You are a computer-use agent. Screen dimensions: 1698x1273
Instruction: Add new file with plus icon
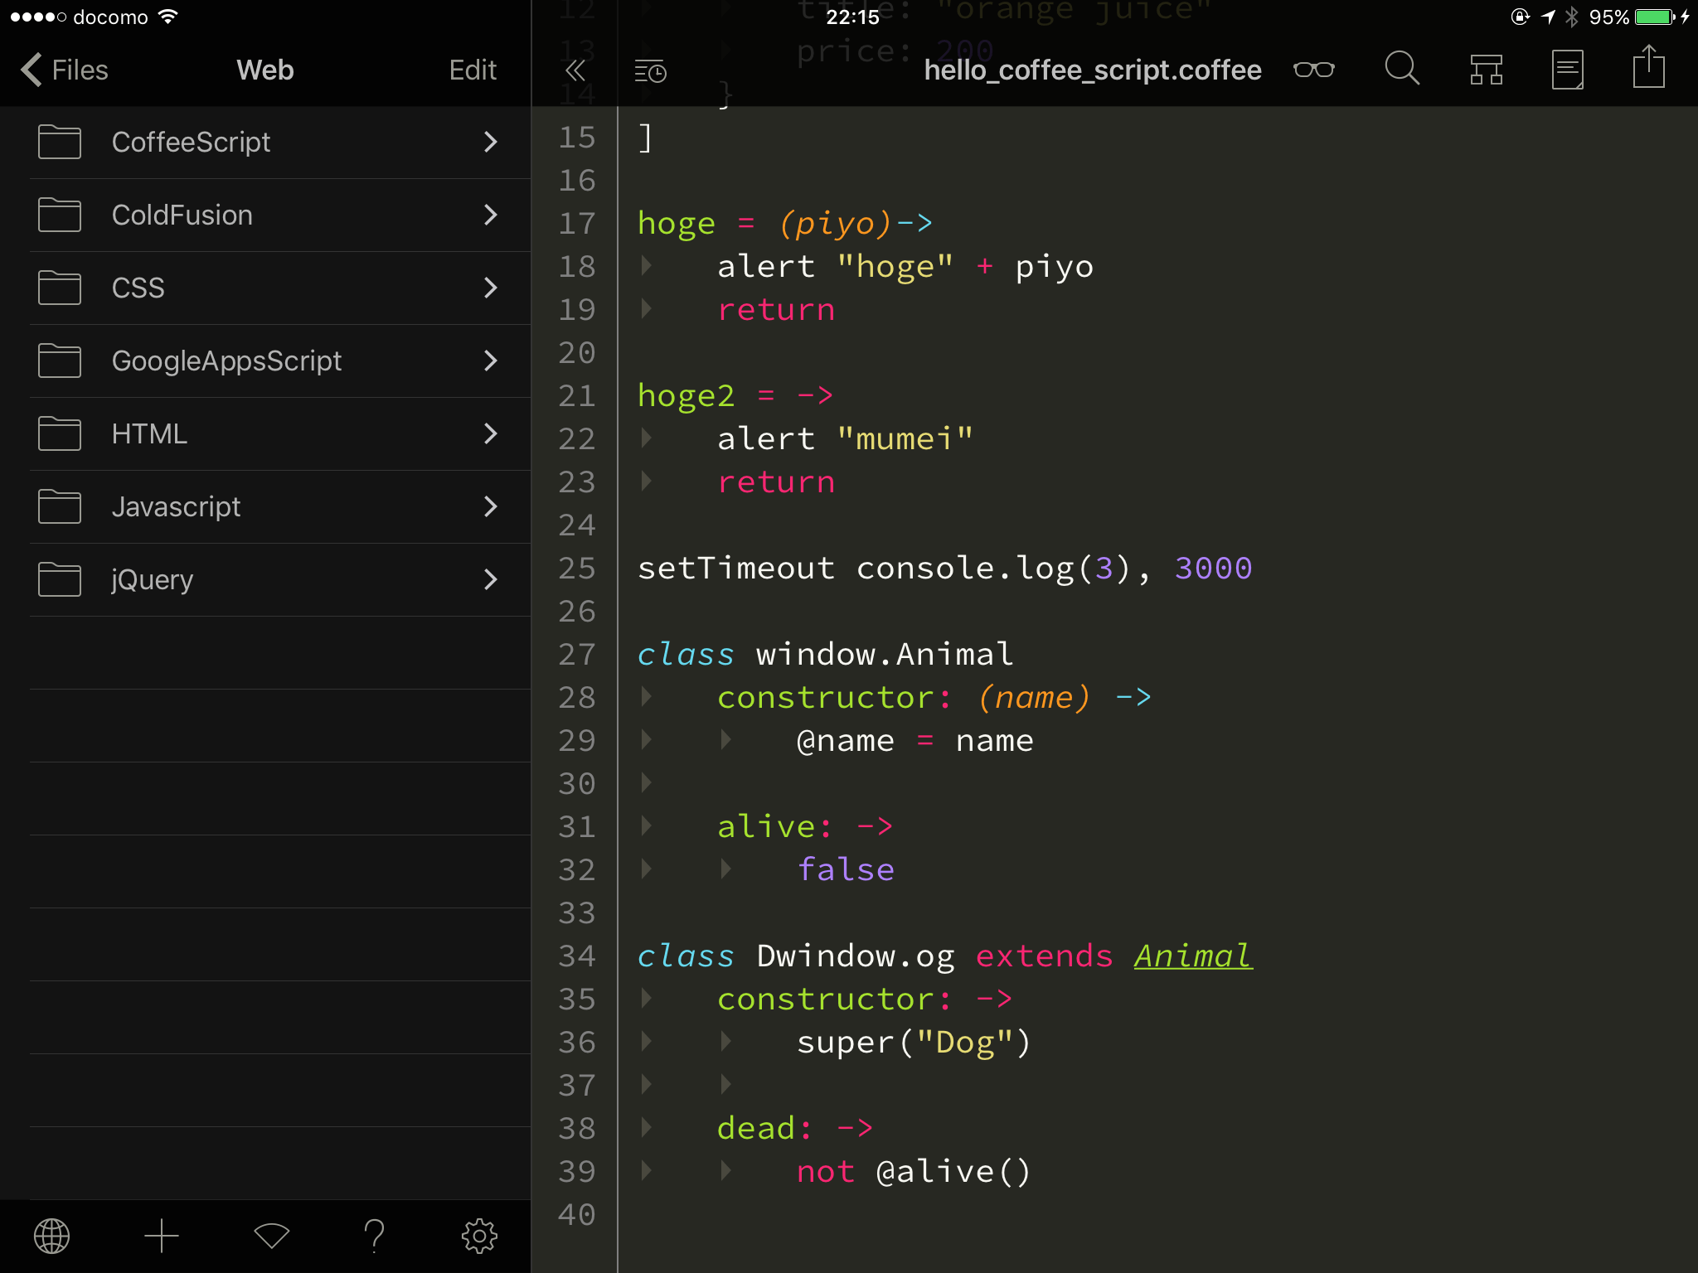pos(162,1237)
